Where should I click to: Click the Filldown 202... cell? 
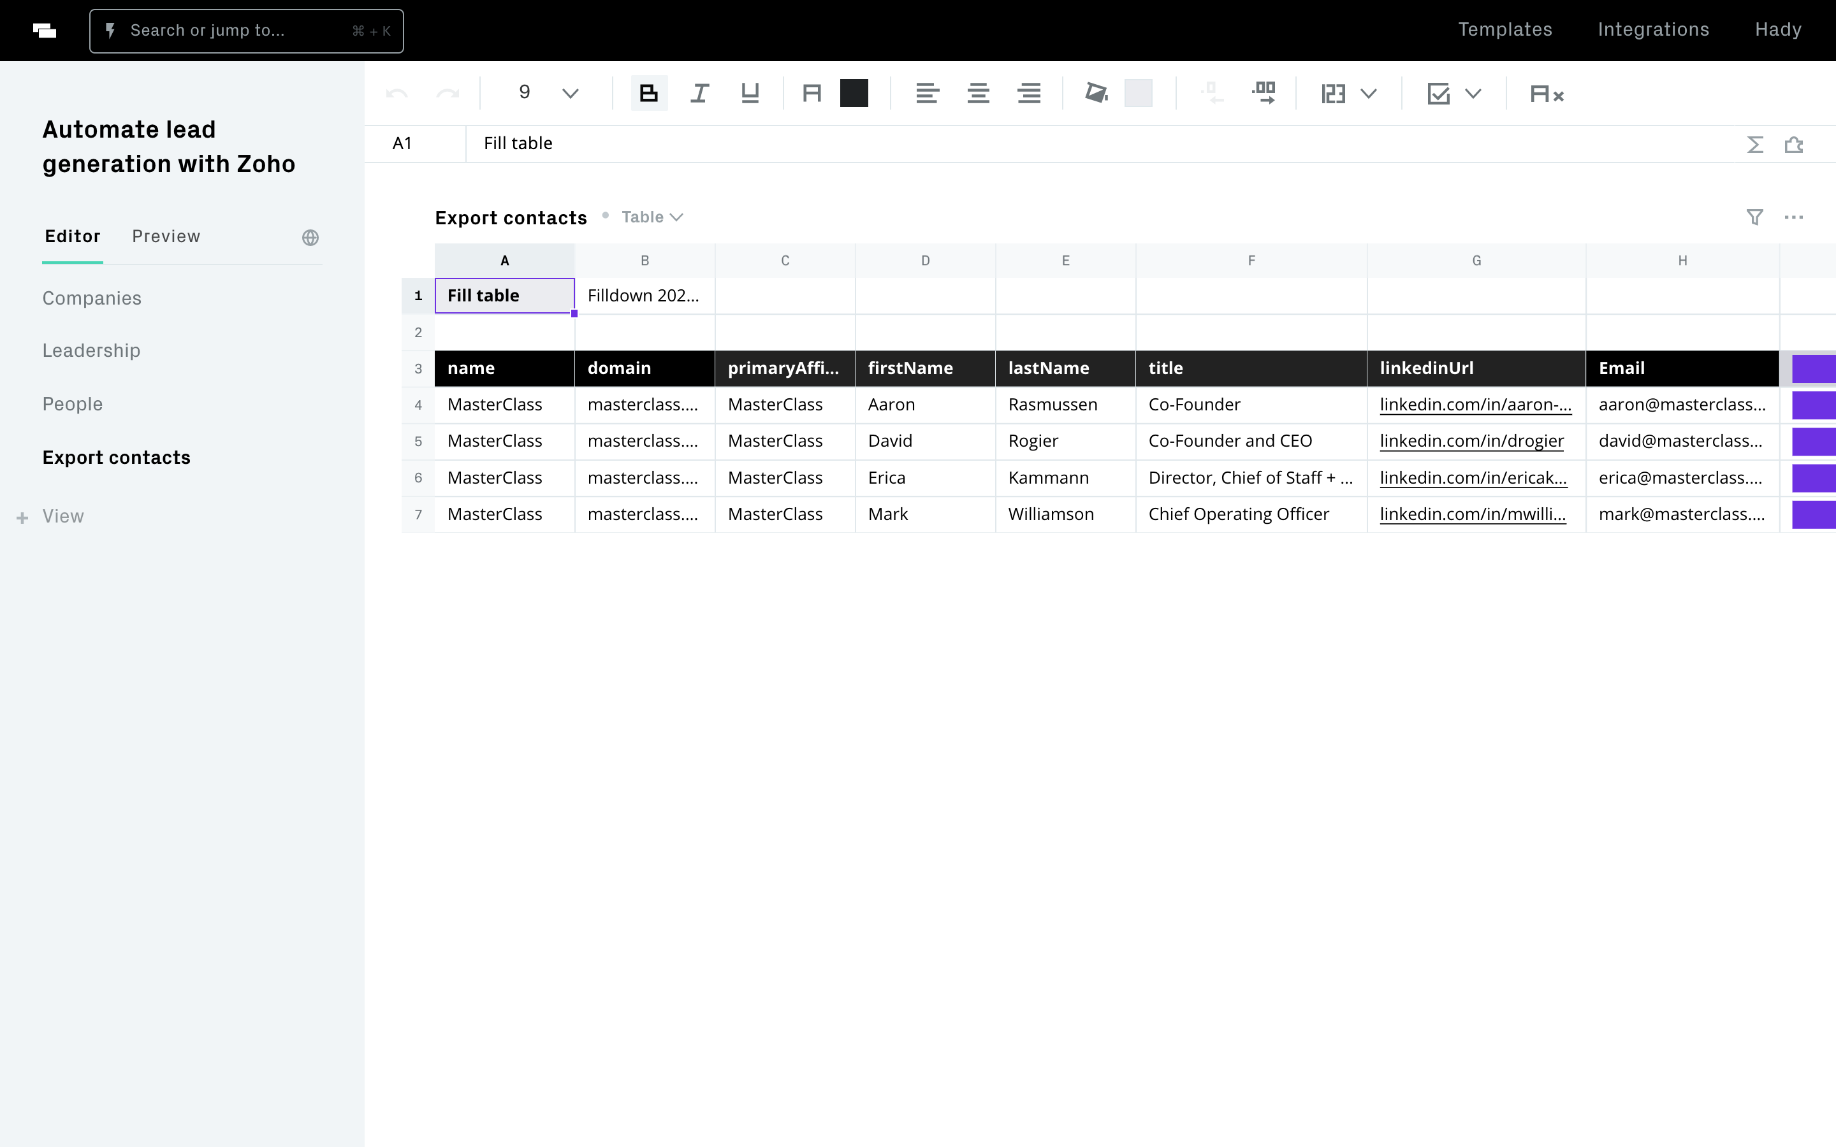[x=645, y=296]
